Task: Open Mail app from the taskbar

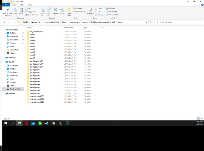Action: pos(33,123)
